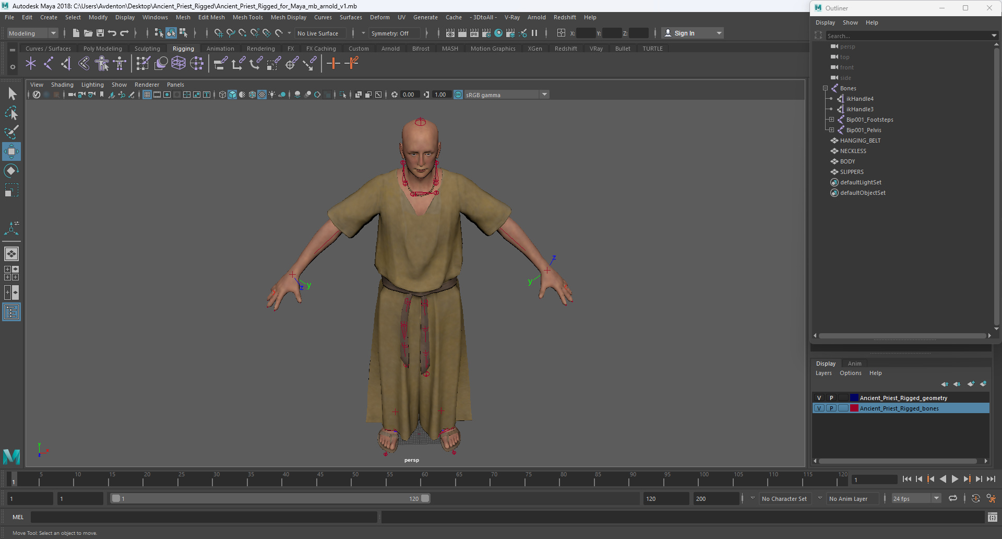1002x539 pixels.
Task: Move selected layer up icon
Action: (945, 384)
